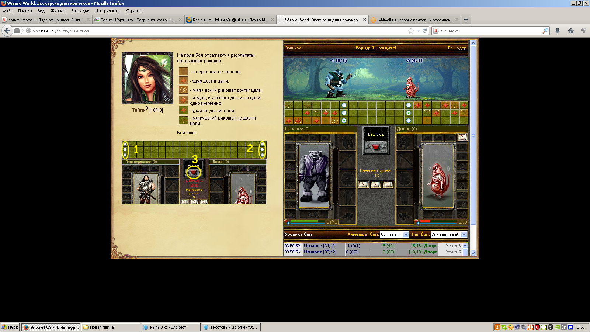Reload the current page
This screenshot has height=332, width=590.
click(425, 31)
